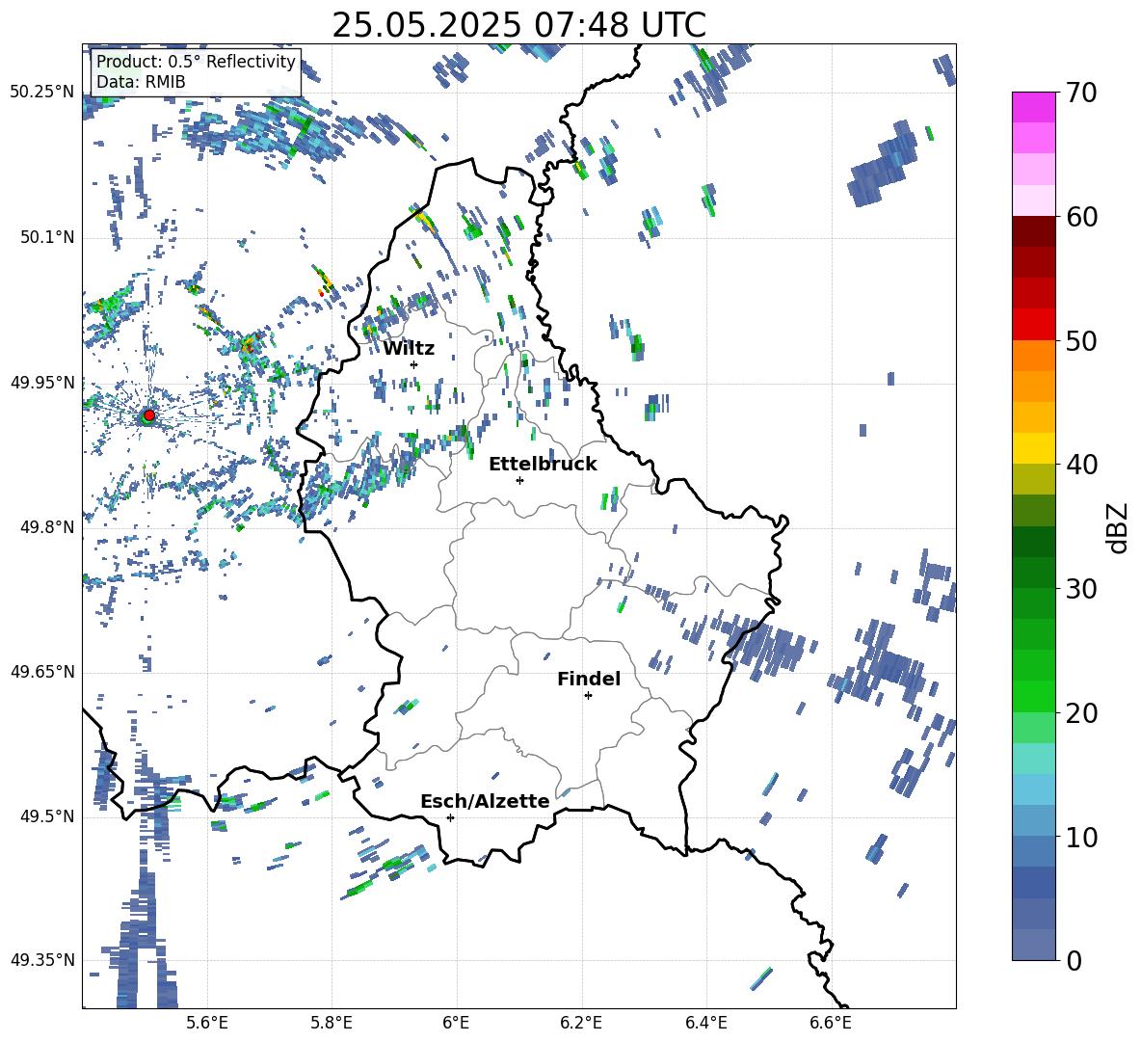Click the colorbar tick label 40
The width and height of the screenshot is (1141, 1042).
tap(1081, 465)
